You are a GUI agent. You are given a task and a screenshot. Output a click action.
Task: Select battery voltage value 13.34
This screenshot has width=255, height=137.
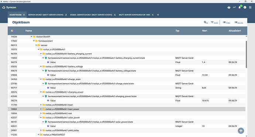(205, 75)
